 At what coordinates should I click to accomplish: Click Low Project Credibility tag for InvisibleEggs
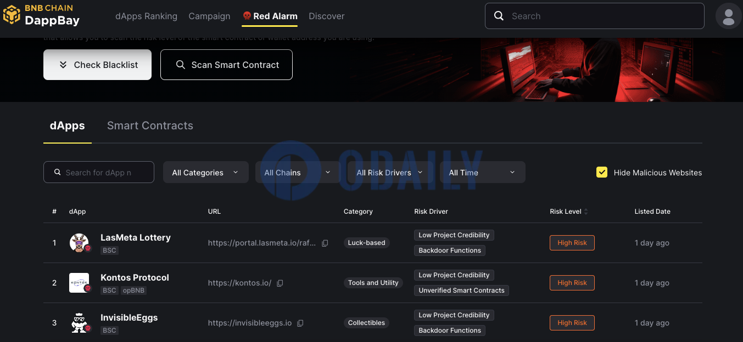tap(454, 315)
